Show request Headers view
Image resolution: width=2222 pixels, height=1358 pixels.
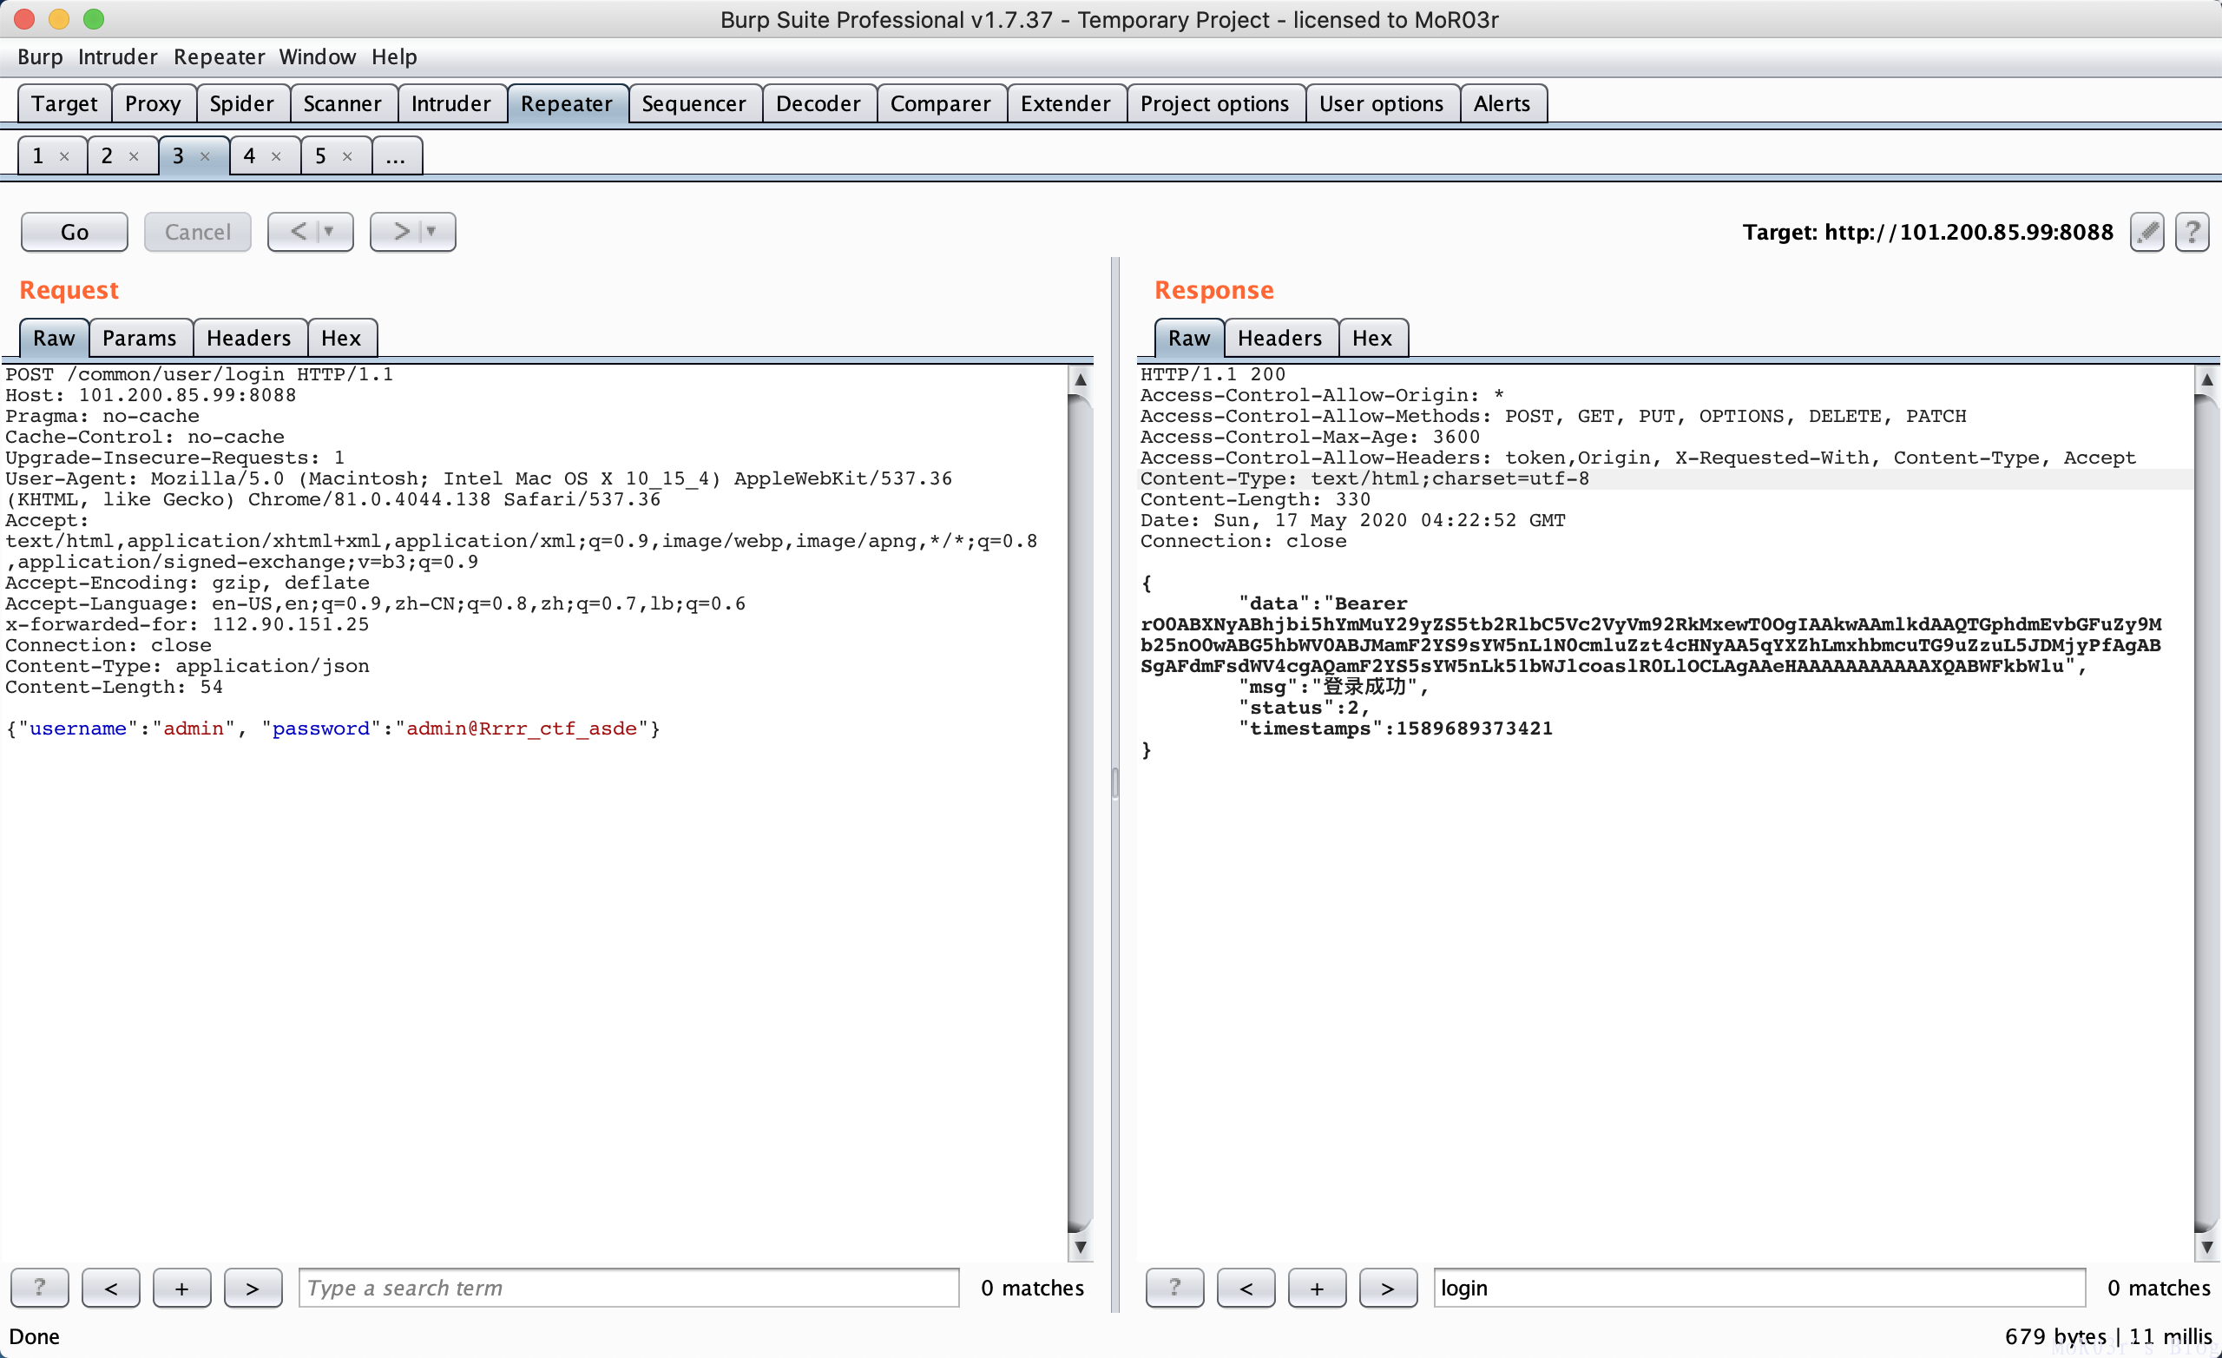point(249,339)
